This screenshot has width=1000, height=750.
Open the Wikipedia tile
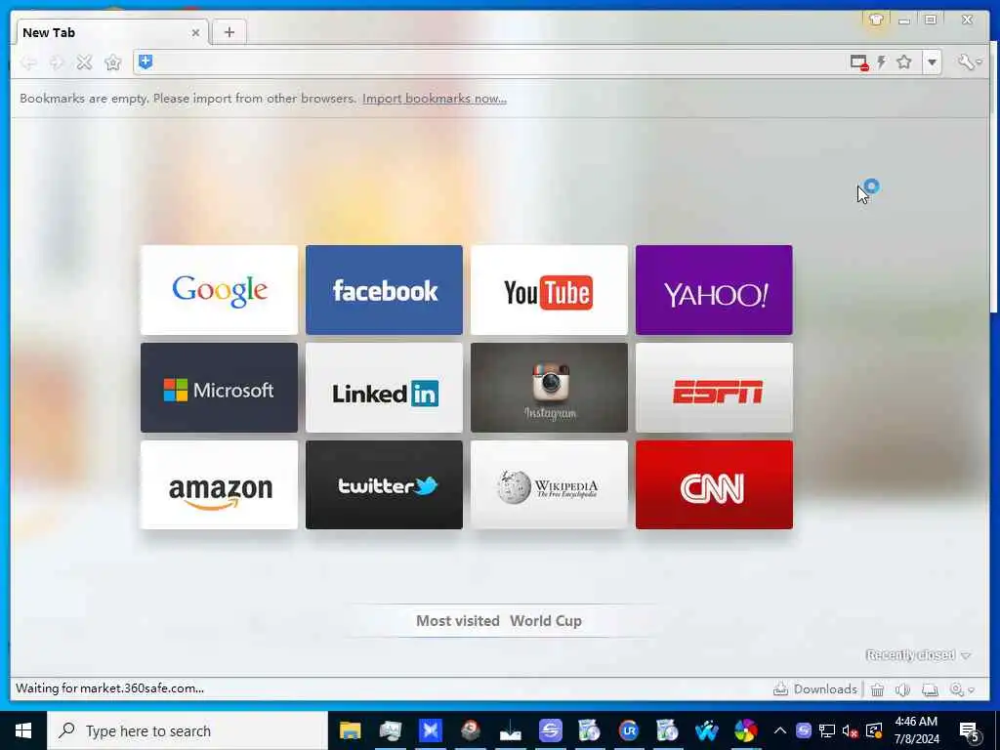(549, 484)
